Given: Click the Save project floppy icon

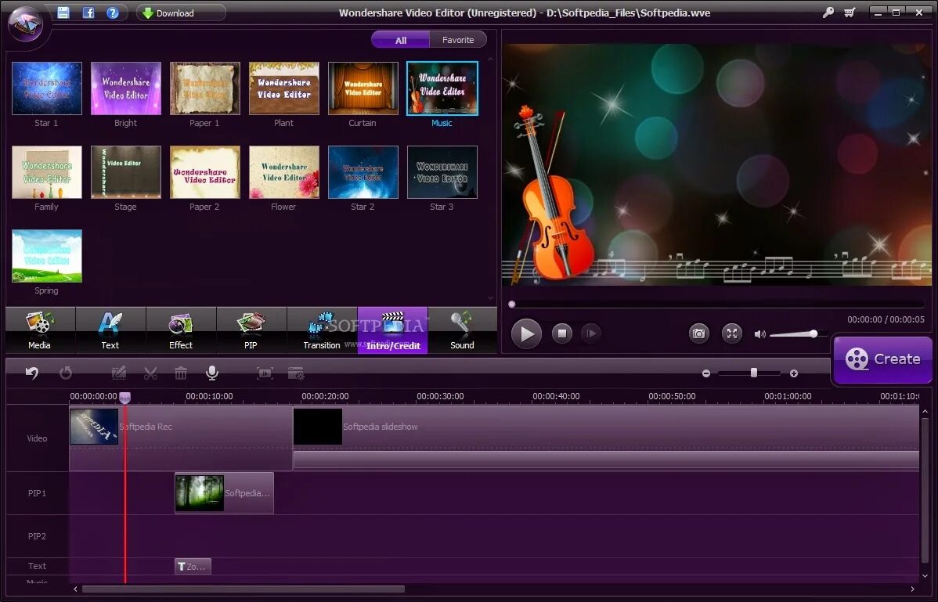Looking at the screenshot, I should tap(63, 13).
